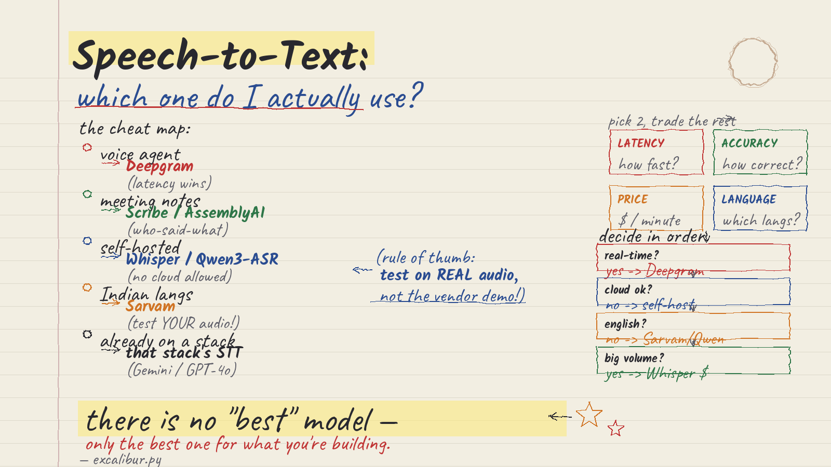Click the bold "that stack's STT" text
This screenshot has width=831, height=467.
(184, 353)
